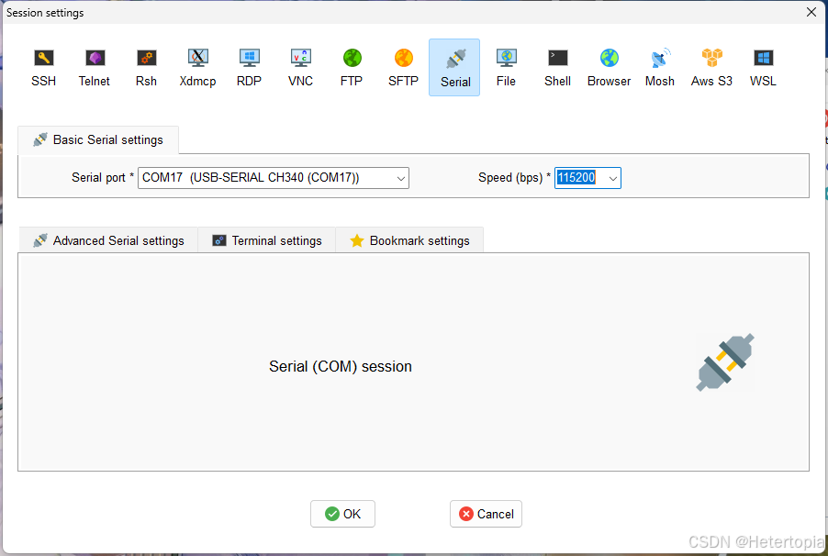Viewport: 828px width, 556px height.
Task: Select the Serial session icon
Action: pos(454,68)
